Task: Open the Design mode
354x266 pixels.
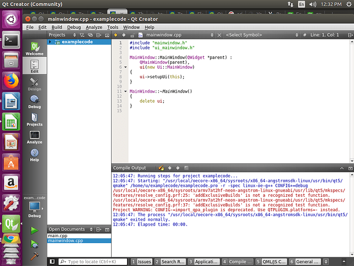Action: [x=35, y=84]
